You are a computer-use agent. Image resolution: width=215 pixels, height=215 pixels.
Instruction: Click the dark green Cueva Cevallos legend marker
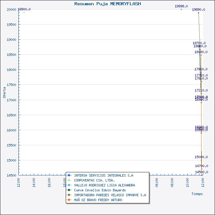69,190
